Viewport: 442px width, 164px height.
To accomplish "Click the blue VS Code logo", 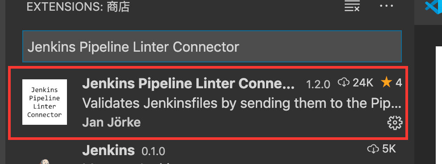I will [x=434, y=6].
